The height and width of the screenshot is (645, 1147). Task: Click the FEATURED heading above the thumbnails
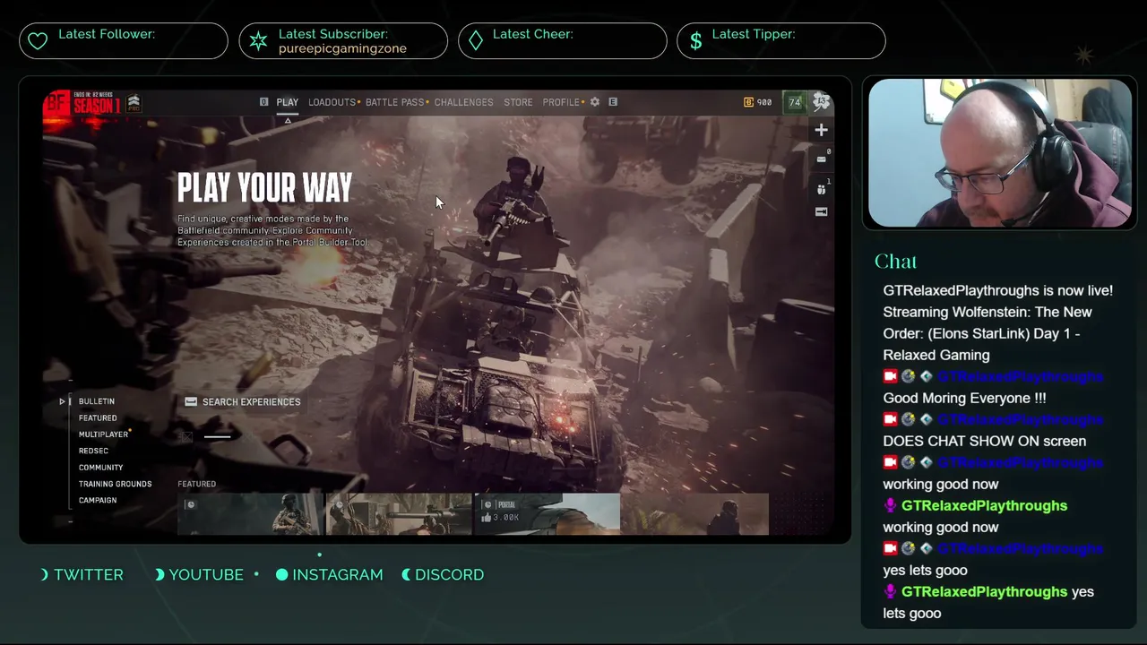click(x=196, y=484)
